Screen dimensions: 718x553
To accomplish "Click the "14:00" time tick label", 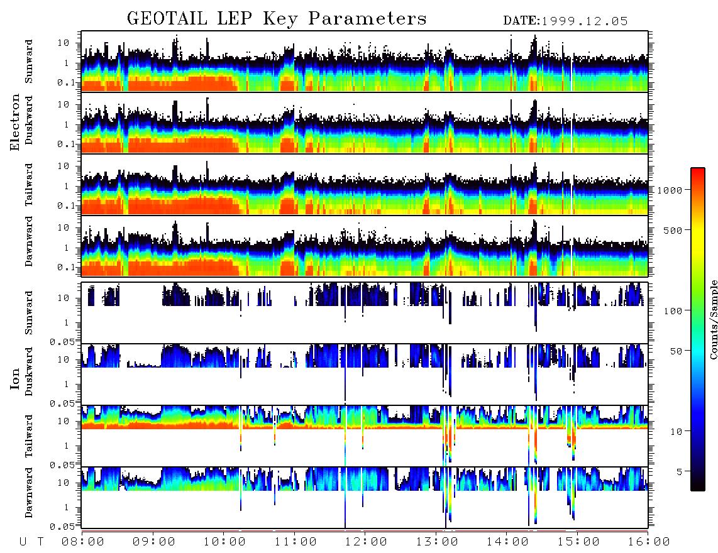I will [x=507, y=542].
